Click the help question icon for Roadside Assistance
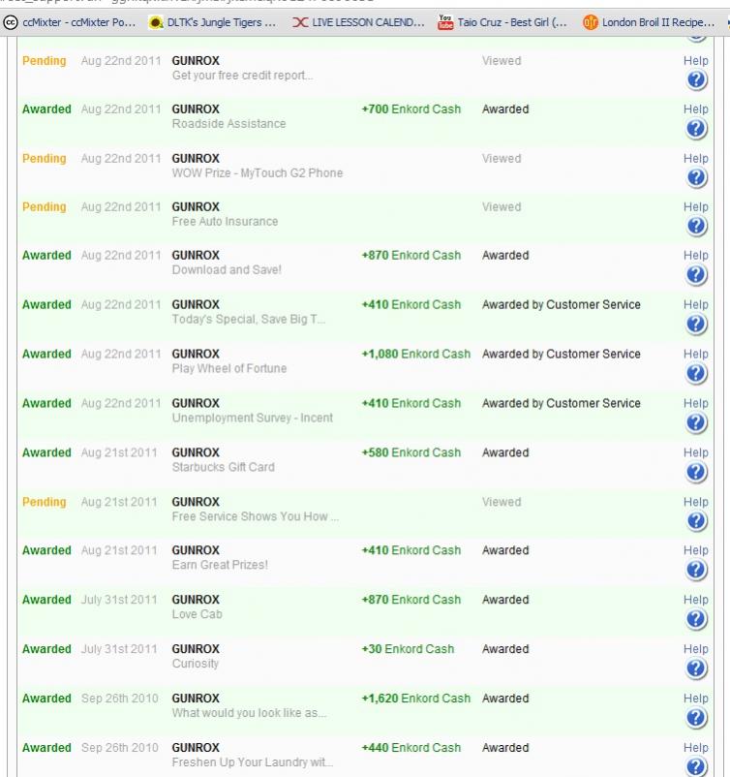 pyautogui.click(x=696, y=129)
